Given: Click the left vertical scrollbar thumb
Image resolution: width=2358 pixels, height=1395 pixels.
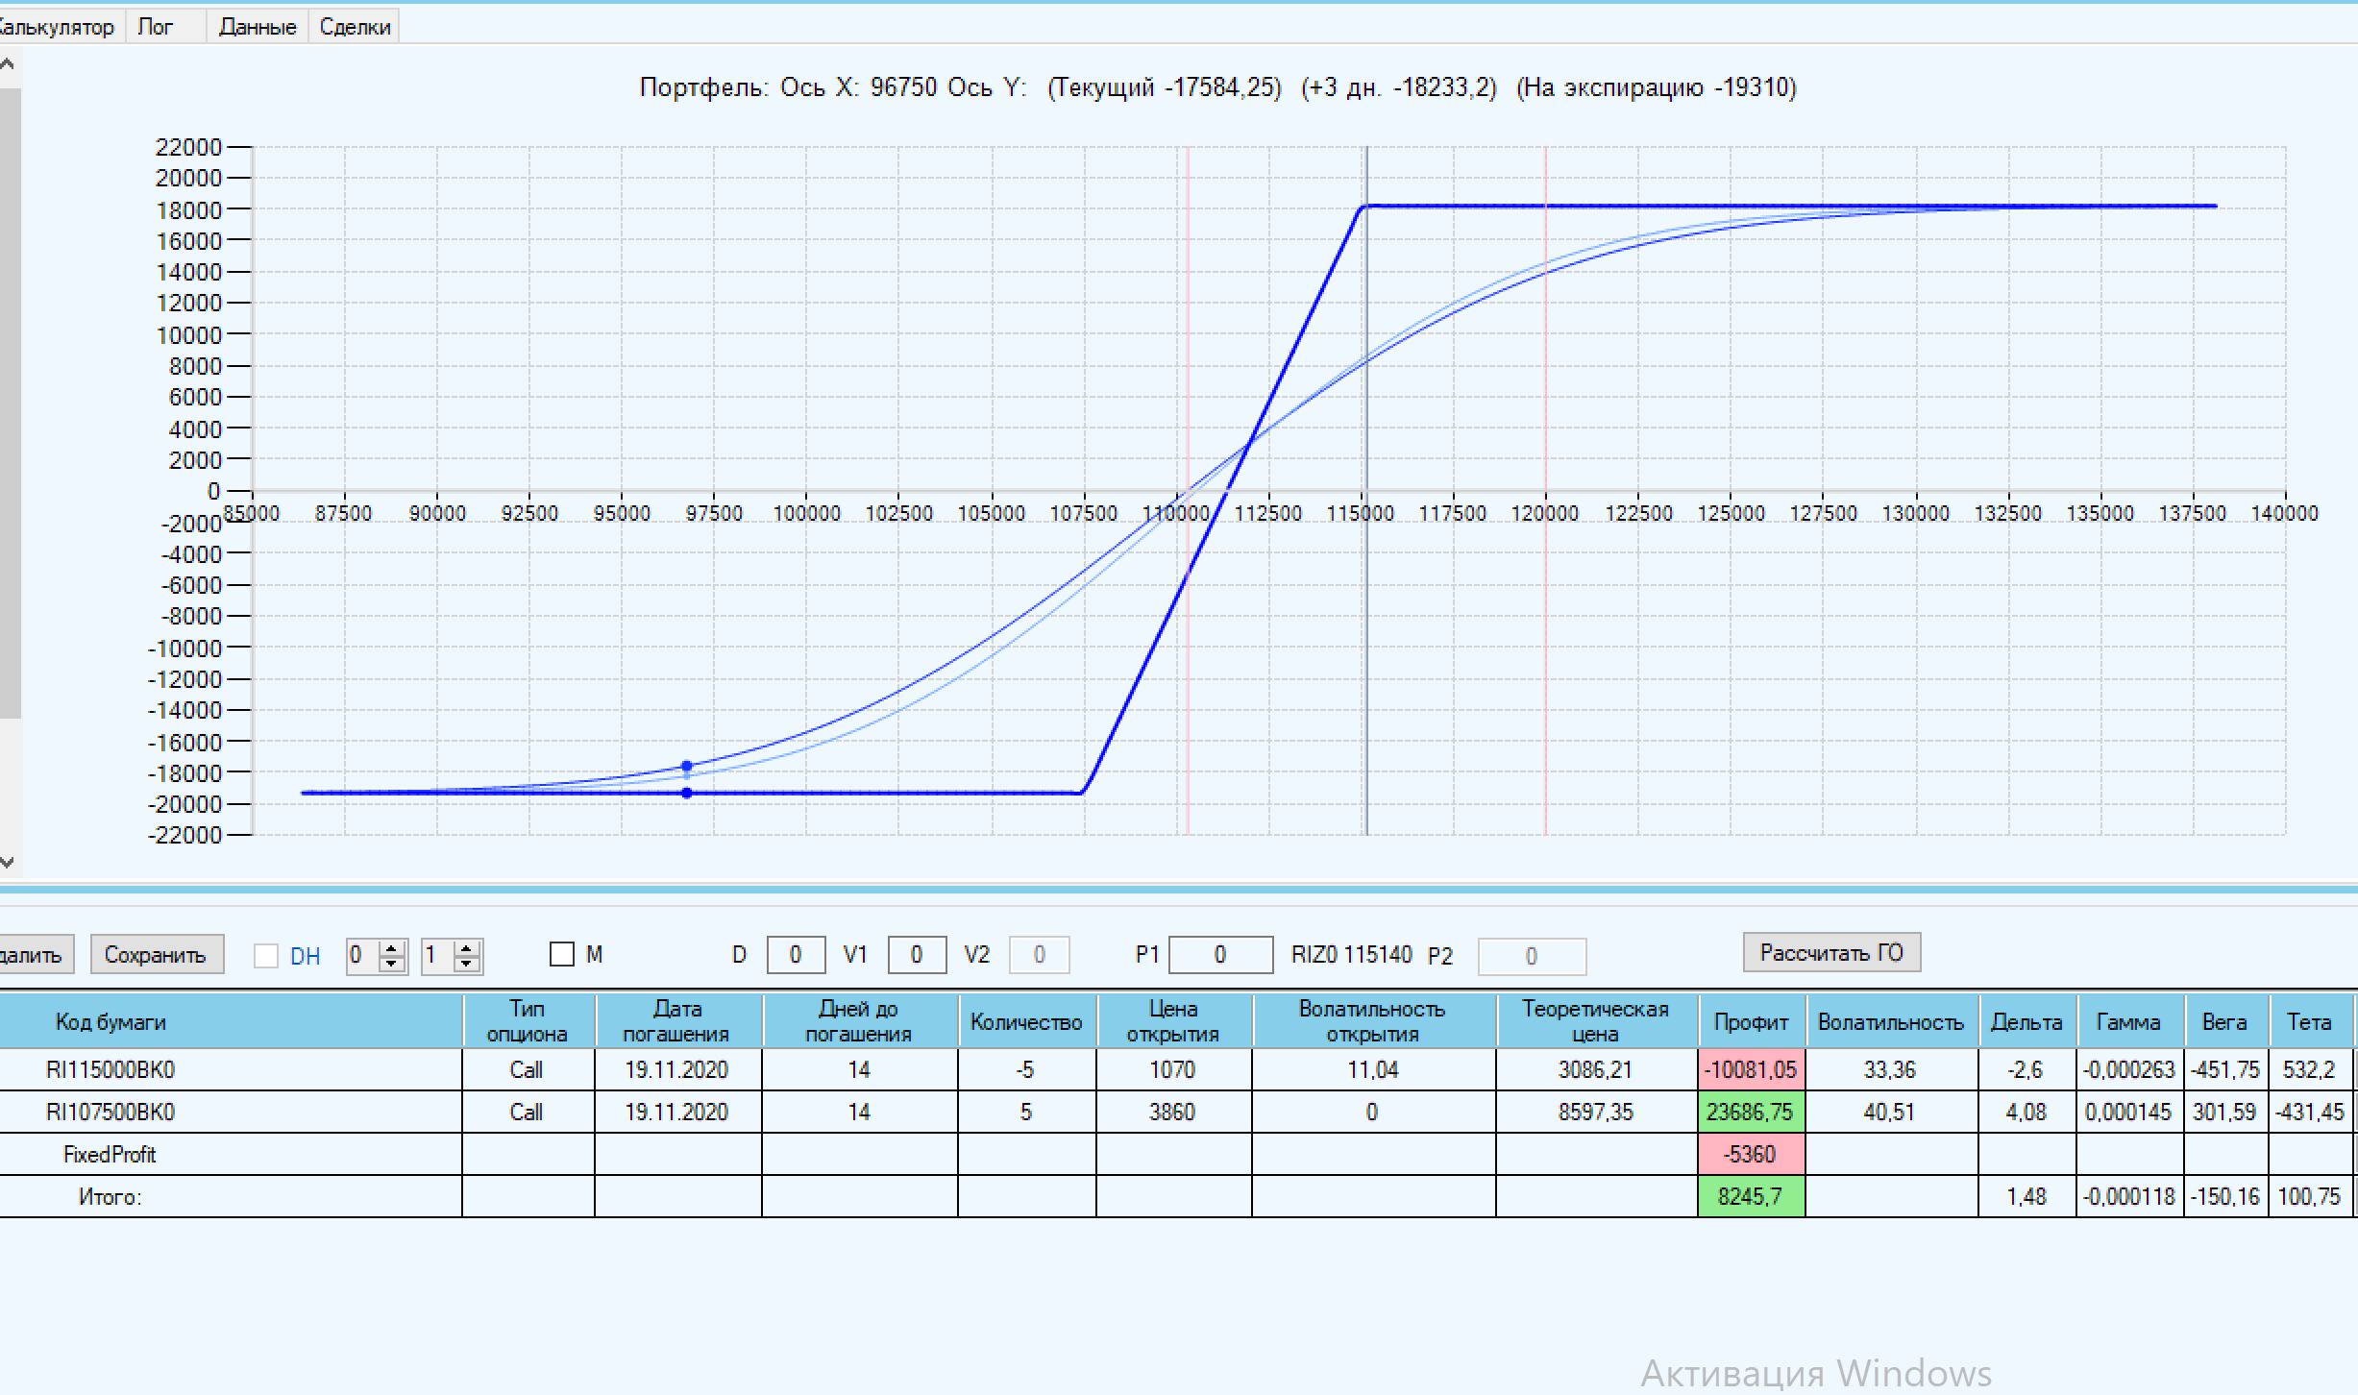Looking at the screenshot, I should pyautogui.click(x=8, y=404).
